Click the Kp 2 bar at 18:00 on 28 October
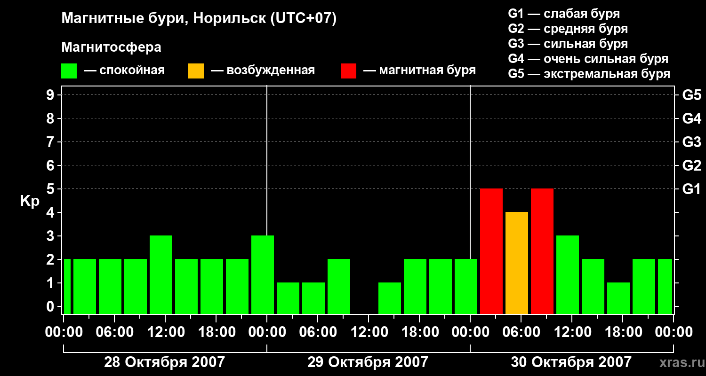The image size is (706, 376). tap(212, 286)
